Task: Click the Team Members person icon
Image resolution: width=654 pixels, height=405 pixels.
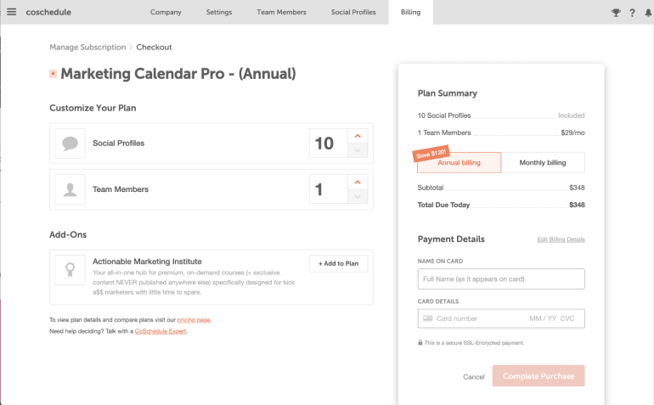Action: (x=70, y=189)
